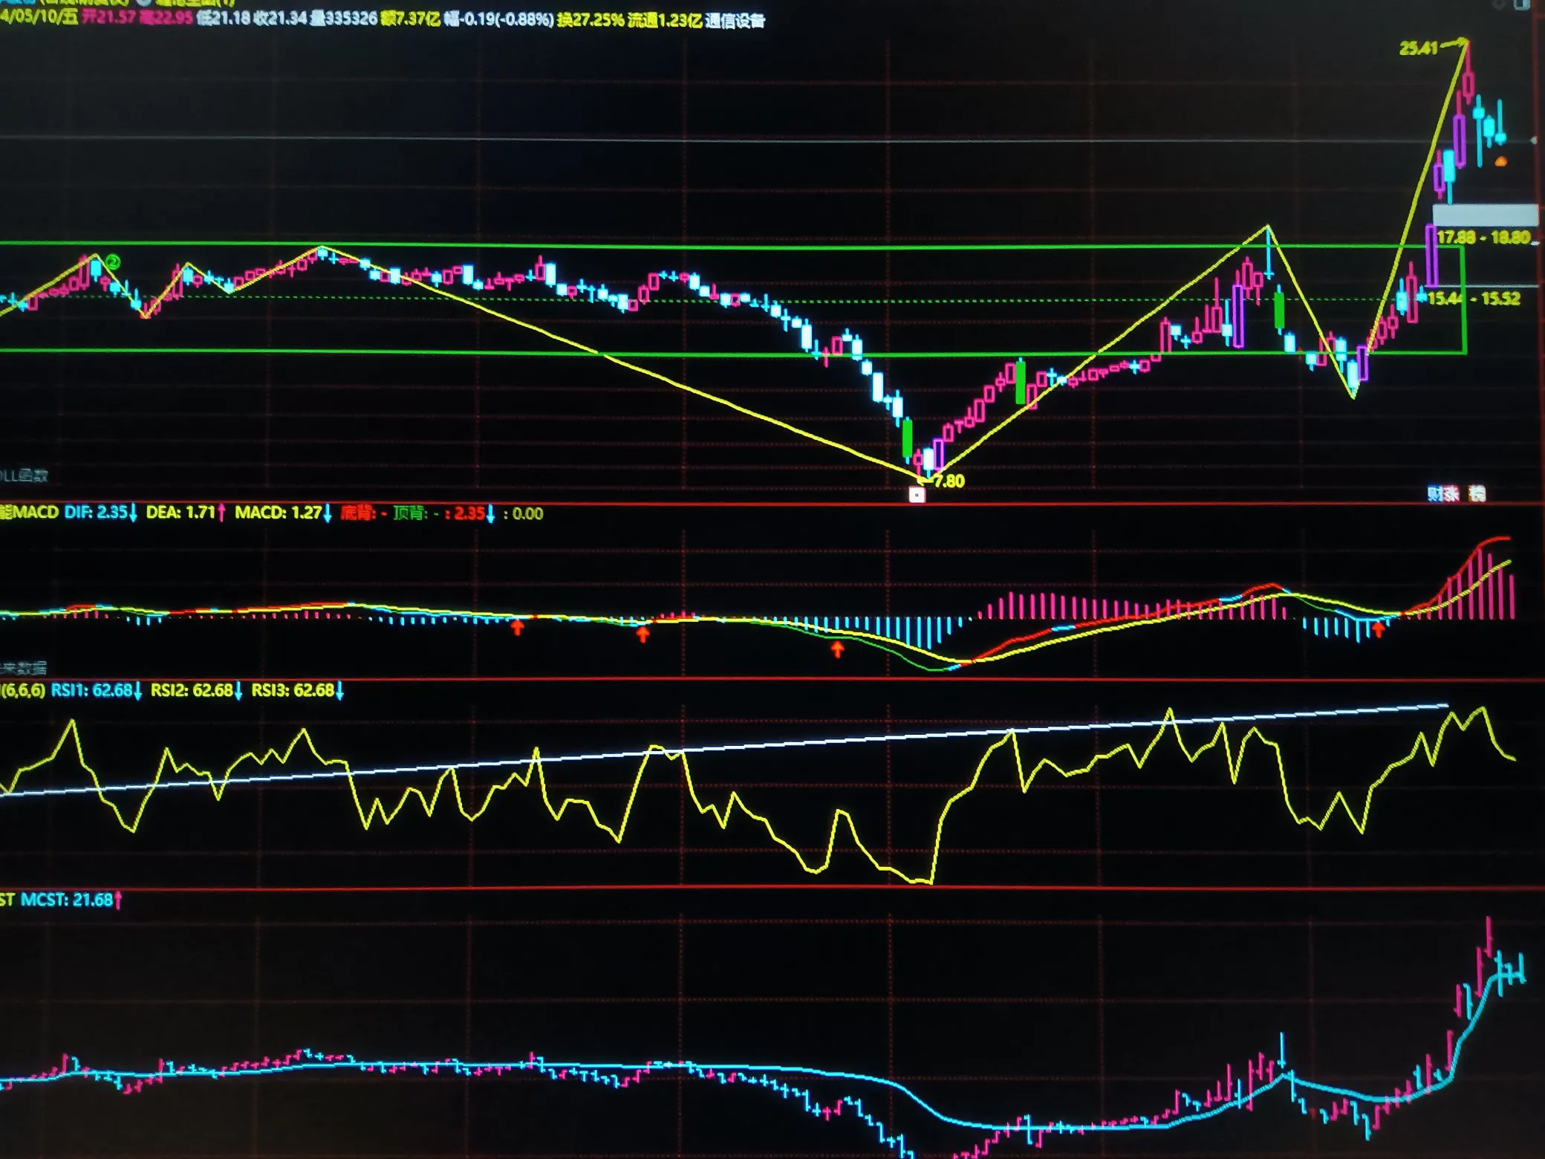The width and height of the screenshot is (1545, 1159).
Task: Select the gray gap rectangle above 17.88 - 18.80
Action: (1484, 215)
